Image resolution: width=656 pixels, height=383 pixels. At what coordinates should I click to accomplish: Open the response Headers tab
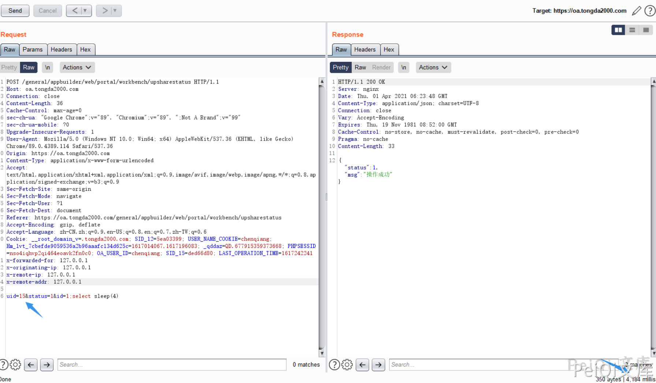(x=365, y=49)
